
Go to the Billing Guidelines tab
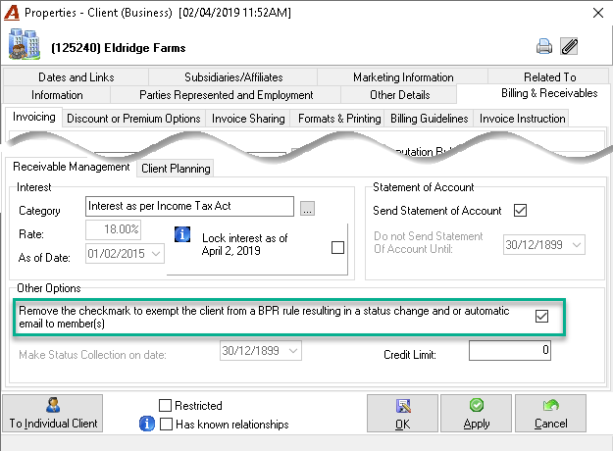[430, 119]
